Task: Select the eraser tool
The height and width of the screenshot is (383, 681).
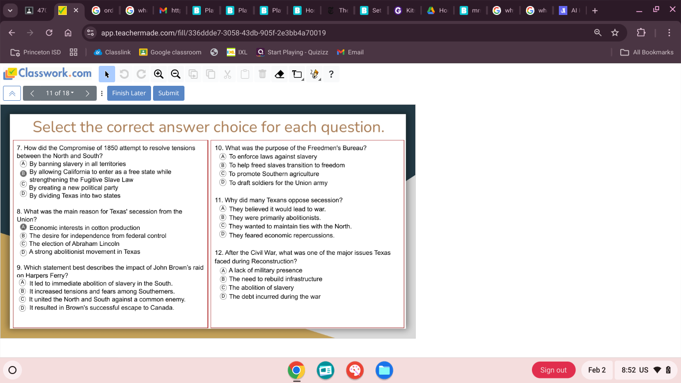Action: pyautogui.click(x=280, y=74)
